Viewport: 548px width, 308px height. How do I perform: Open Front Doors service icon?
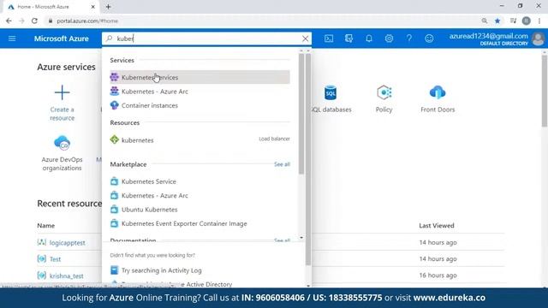438,93
